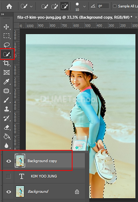Open the brush size picker dropdown
The height and width of the screenshot is (202, 138).
(85, 6)
